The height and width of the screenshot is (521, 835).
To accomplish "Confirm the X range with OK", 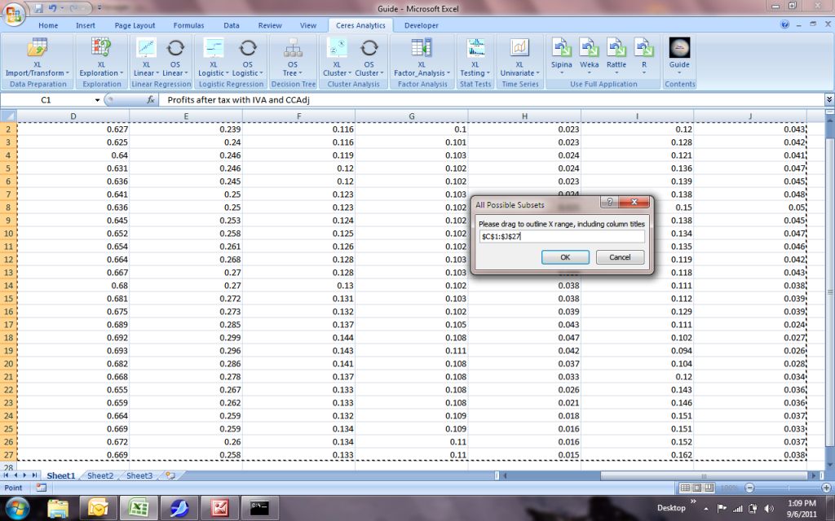I will point(565,257).
